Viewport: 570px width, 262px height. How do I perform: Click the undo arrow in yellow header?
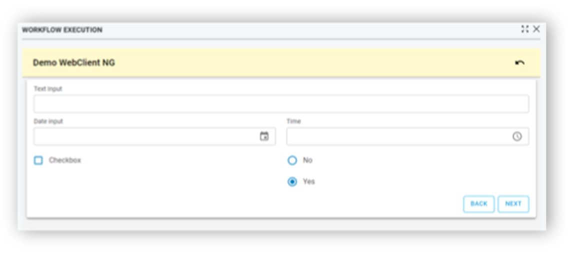[519, 63]
